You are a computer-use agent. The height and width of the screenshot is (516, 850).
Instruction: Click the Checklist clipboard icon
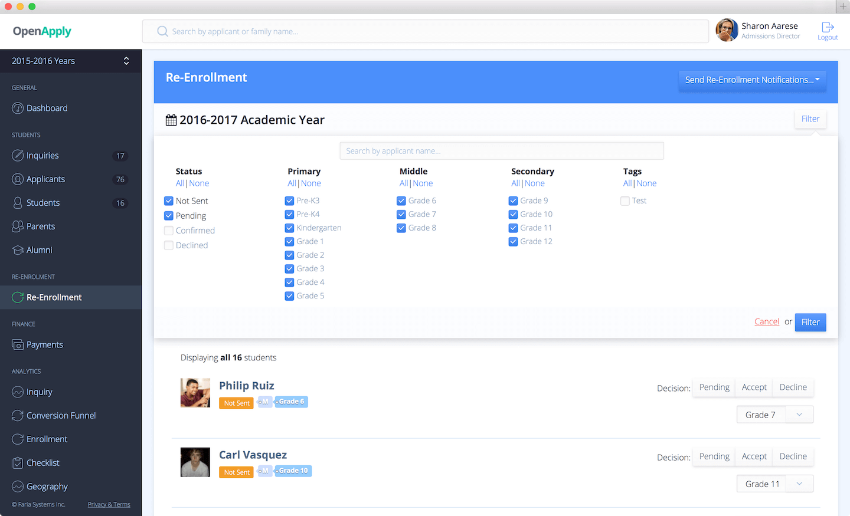[18, 463]
